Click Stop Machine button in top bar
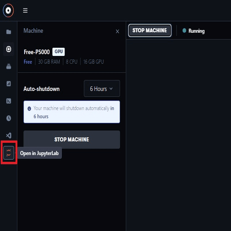This screenshot has height=231, width=231. tap(150, 30)
